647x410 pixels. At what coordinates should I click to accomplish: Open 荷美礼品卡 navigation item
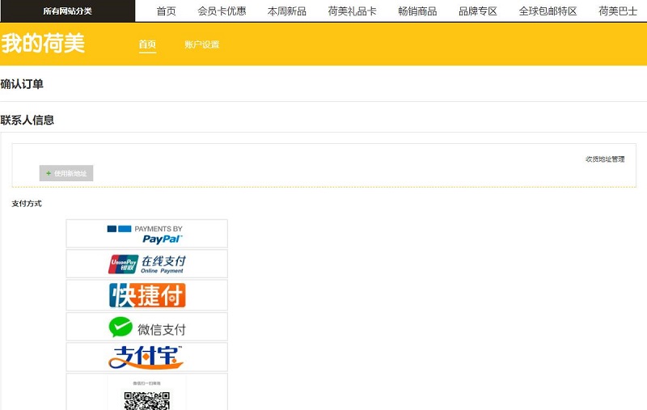[352, 11]
